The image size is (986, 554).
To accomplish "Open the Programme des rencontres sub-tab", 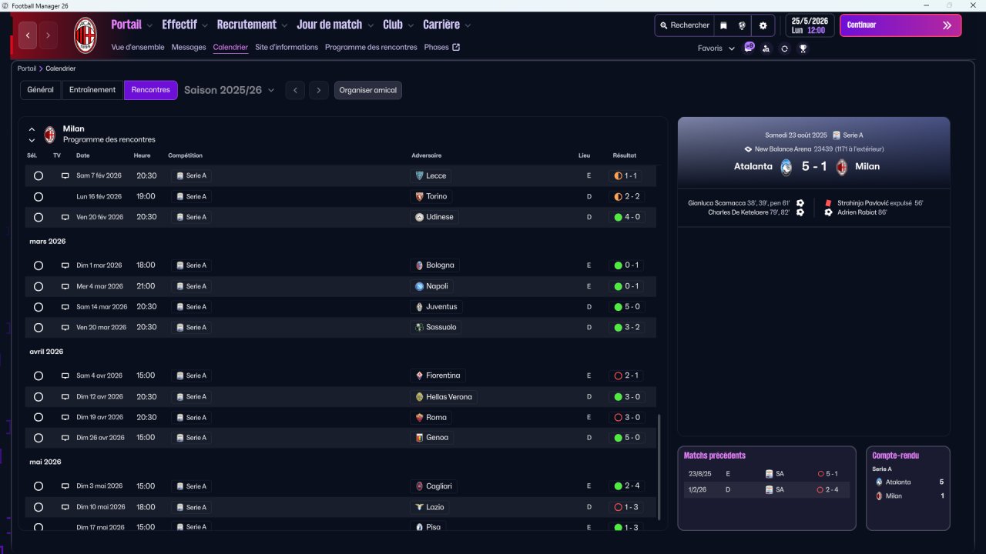I will click(x=371, y=47).
